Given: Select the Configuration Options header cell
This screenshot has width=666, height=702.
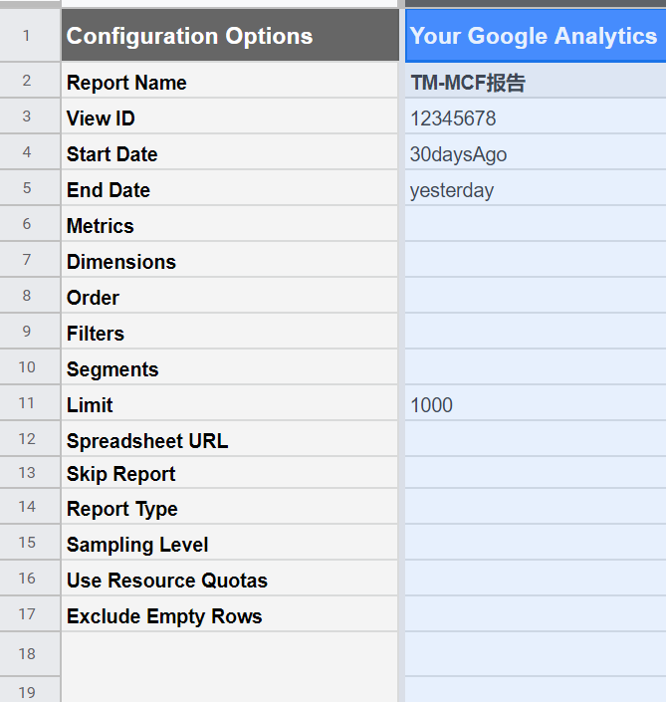Looking at the screenshot, I should pos(229,37).
